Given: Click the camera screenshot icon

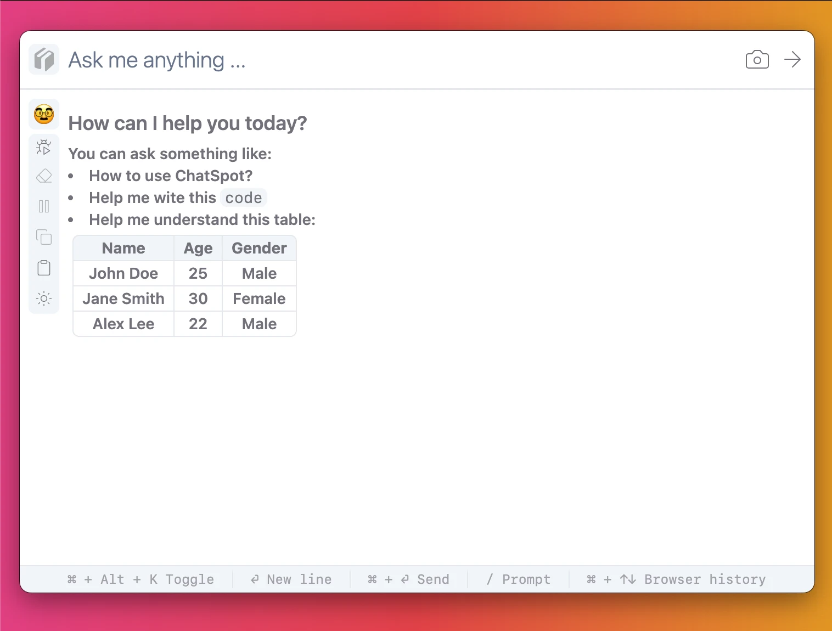Looking at the screenshot, I should coord(757,59).
